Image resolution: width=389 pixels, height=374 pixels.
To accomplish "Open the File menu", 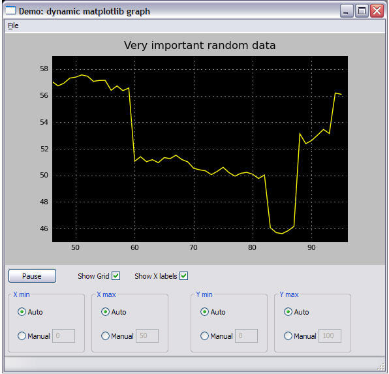I will pyautogui.click(x=13, y=25).
